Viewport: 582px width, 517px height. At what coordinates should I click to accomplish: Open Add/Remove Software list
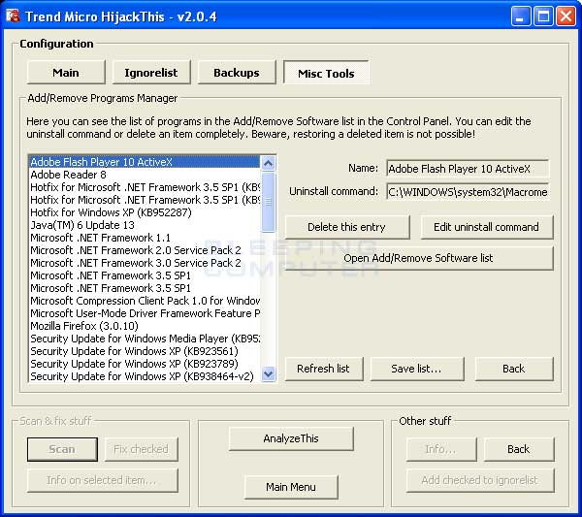419,258
